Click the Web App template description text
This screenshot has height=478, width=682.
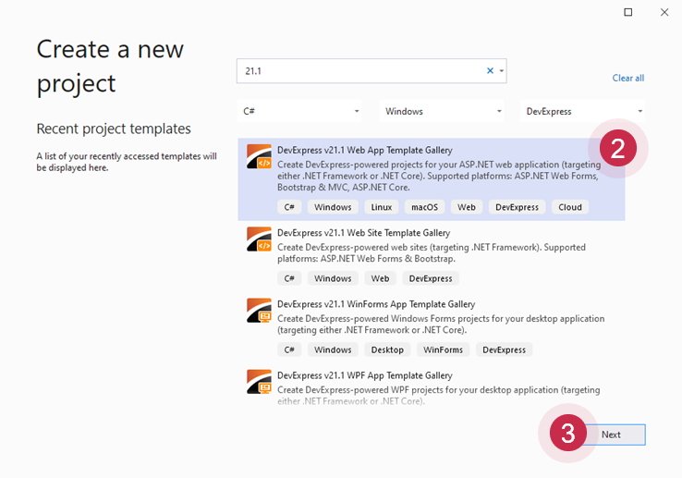click(439, 176)
